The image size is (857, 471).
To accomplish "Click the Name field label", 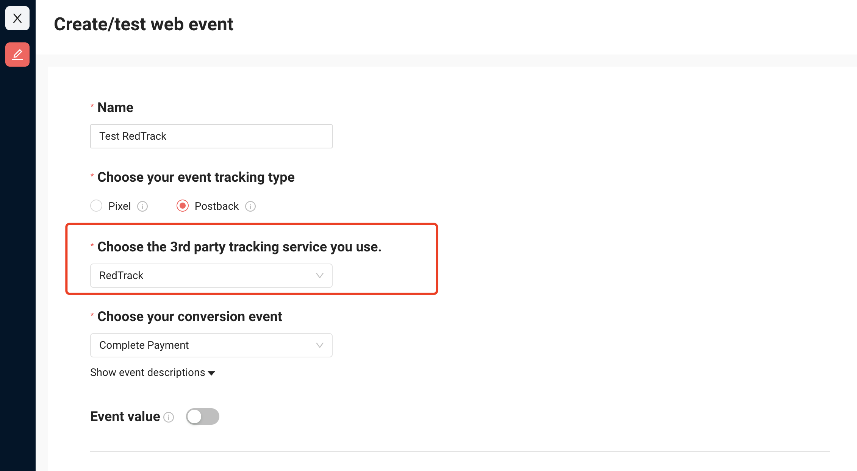I will tap(115, 108).
